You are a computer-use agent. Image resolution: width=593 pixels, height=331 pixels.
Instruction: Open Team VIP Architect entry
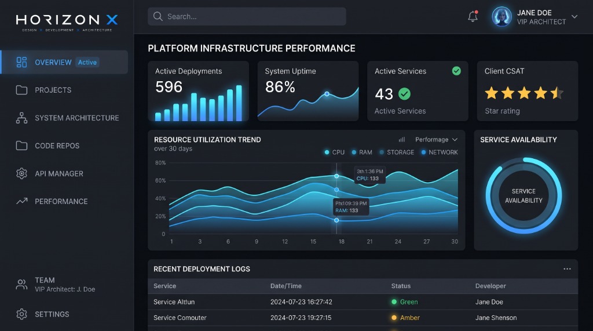point(65,285)
